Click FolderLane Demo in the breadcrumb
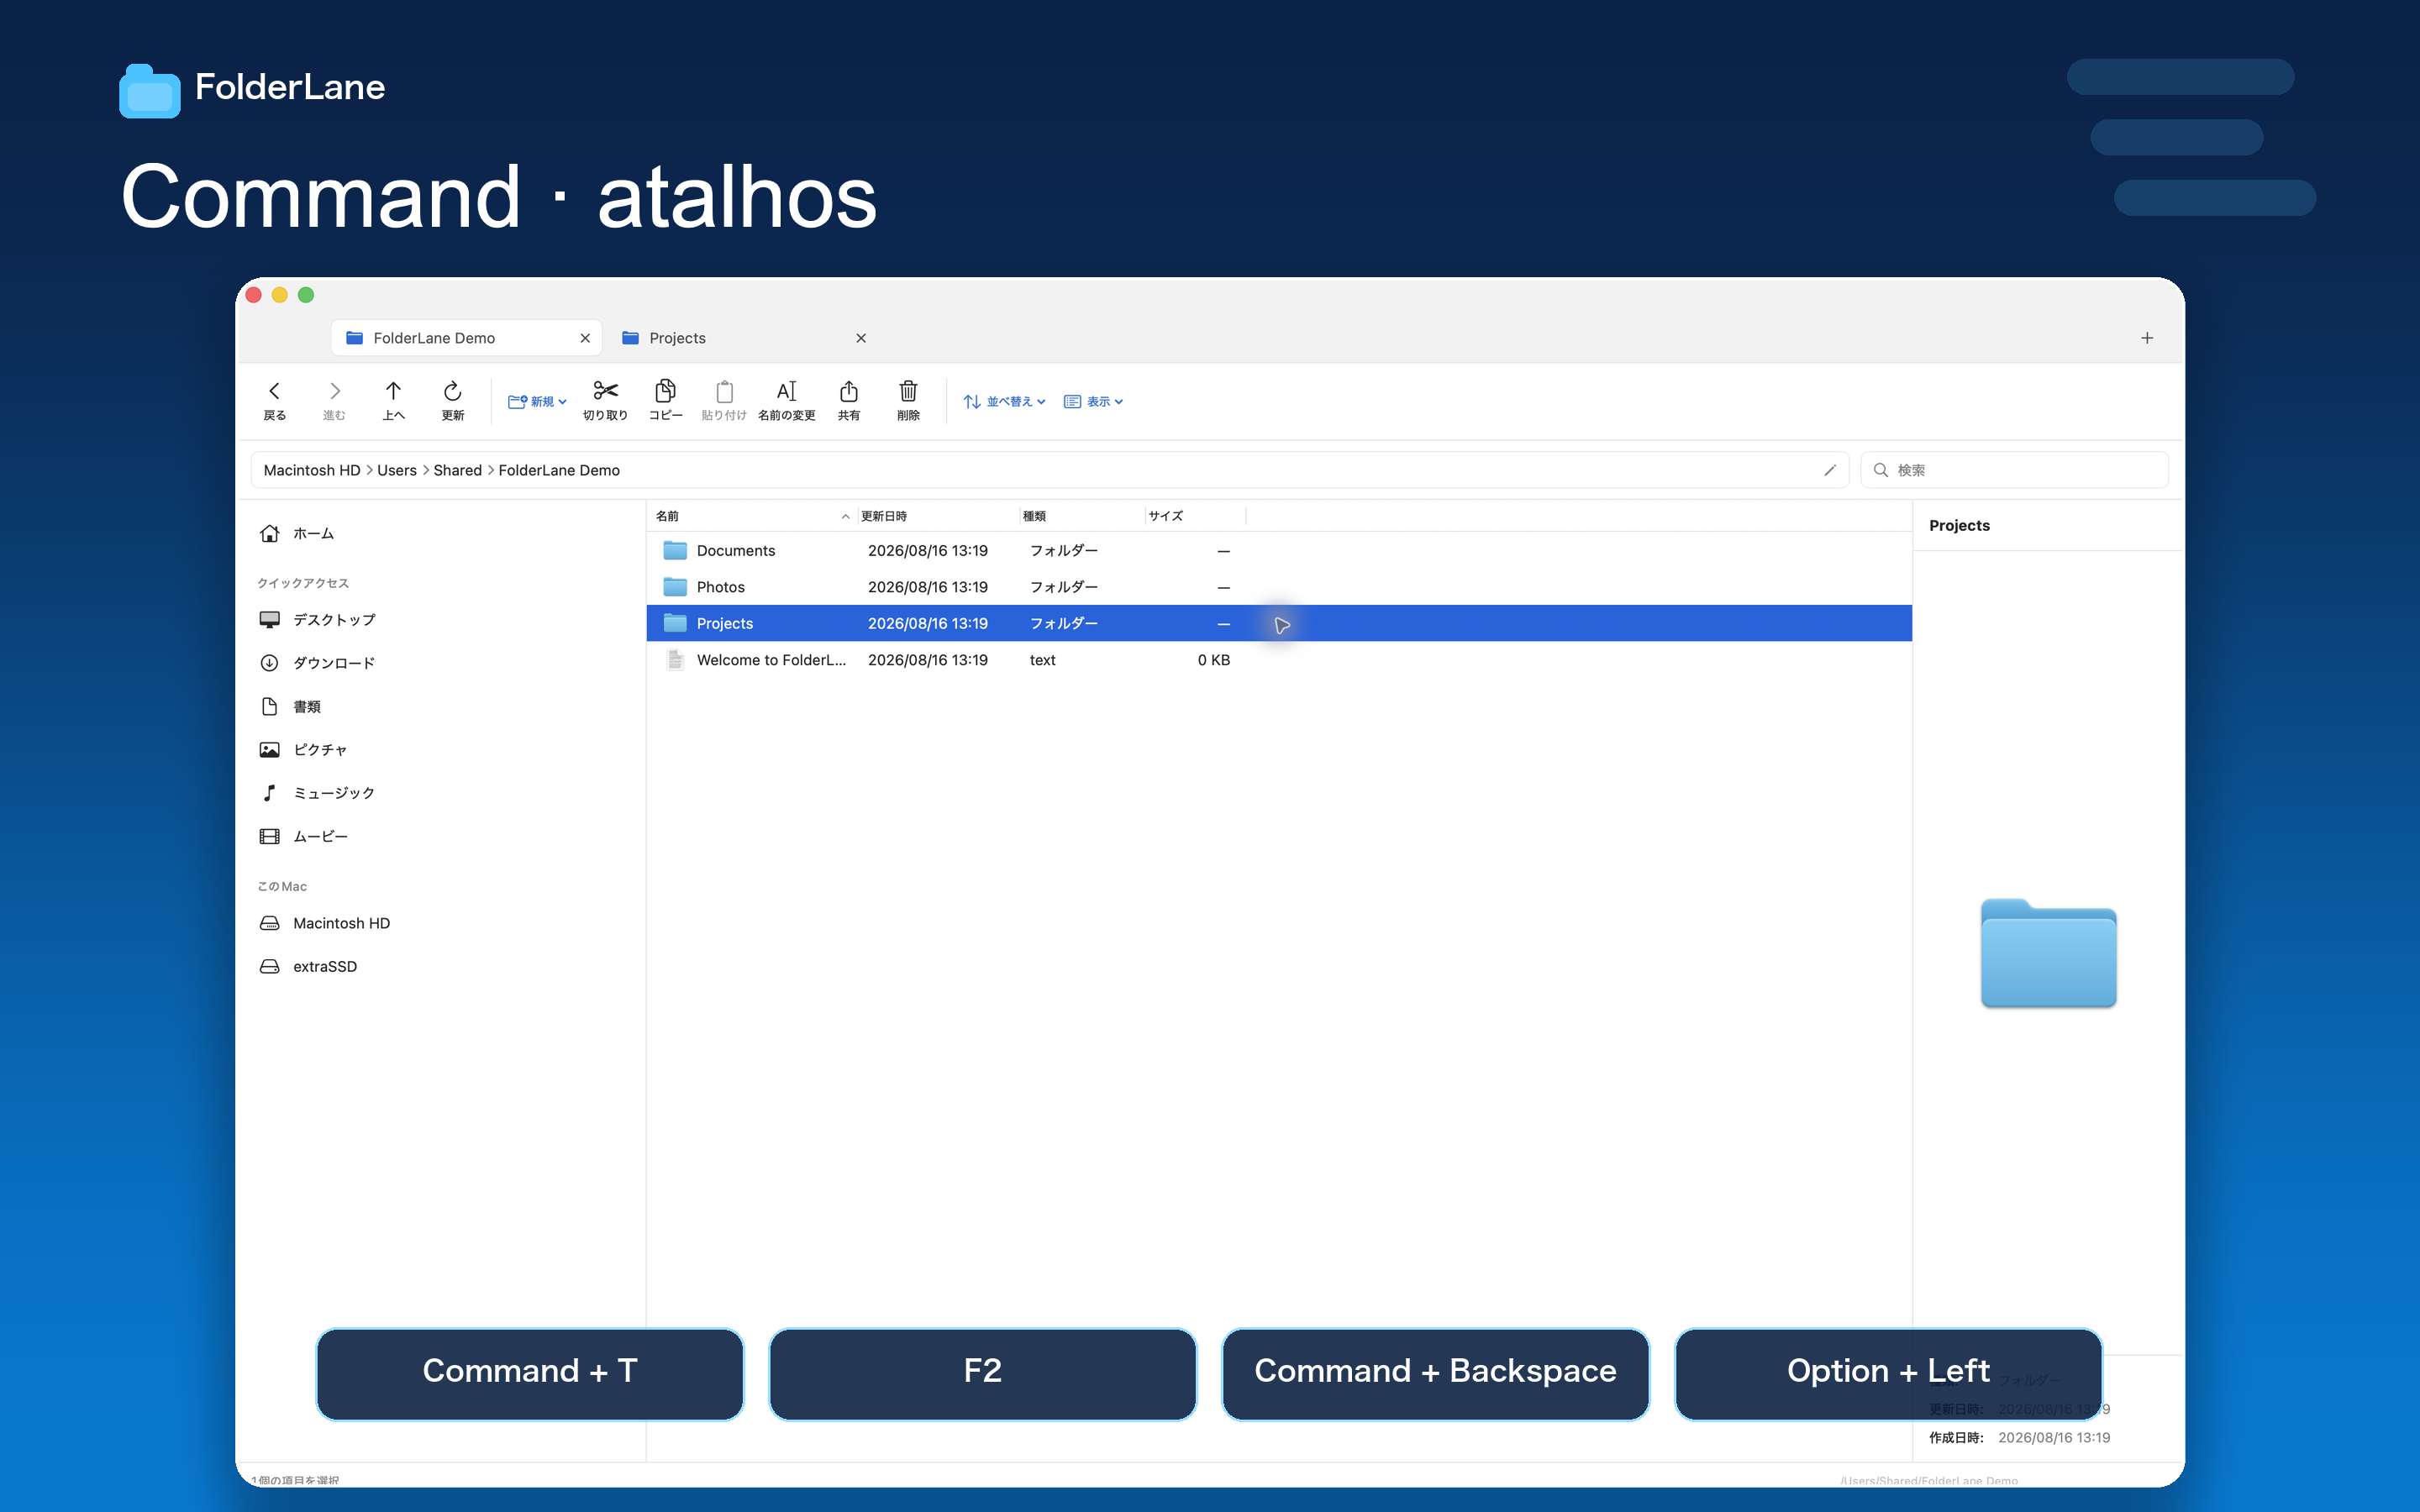 (x=559, y=470)
